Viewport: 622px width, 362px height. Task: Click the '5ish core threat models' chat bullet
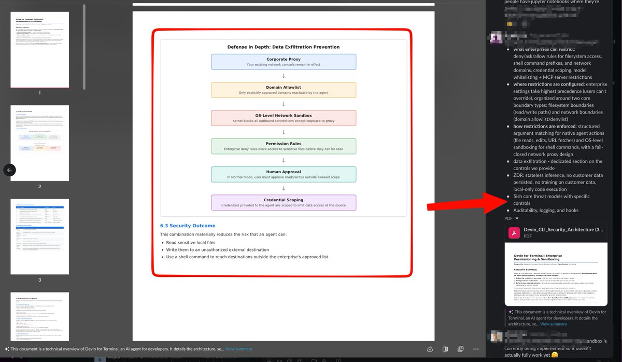[552, 200]
